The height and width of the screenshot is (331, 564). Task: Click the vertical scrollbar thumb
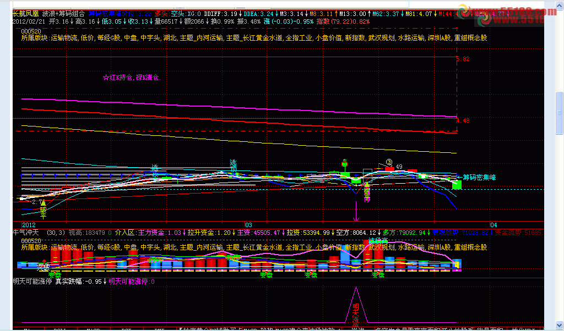point(560,113)
